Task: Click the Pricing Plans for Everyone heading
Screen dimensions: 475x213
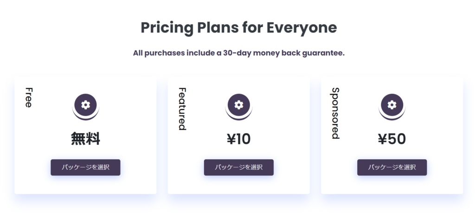Action: click(x=239, y=27)
